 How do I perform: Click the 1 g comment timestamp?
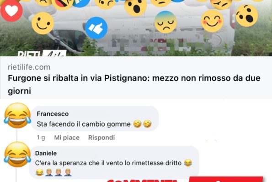[x=41, y=138]
